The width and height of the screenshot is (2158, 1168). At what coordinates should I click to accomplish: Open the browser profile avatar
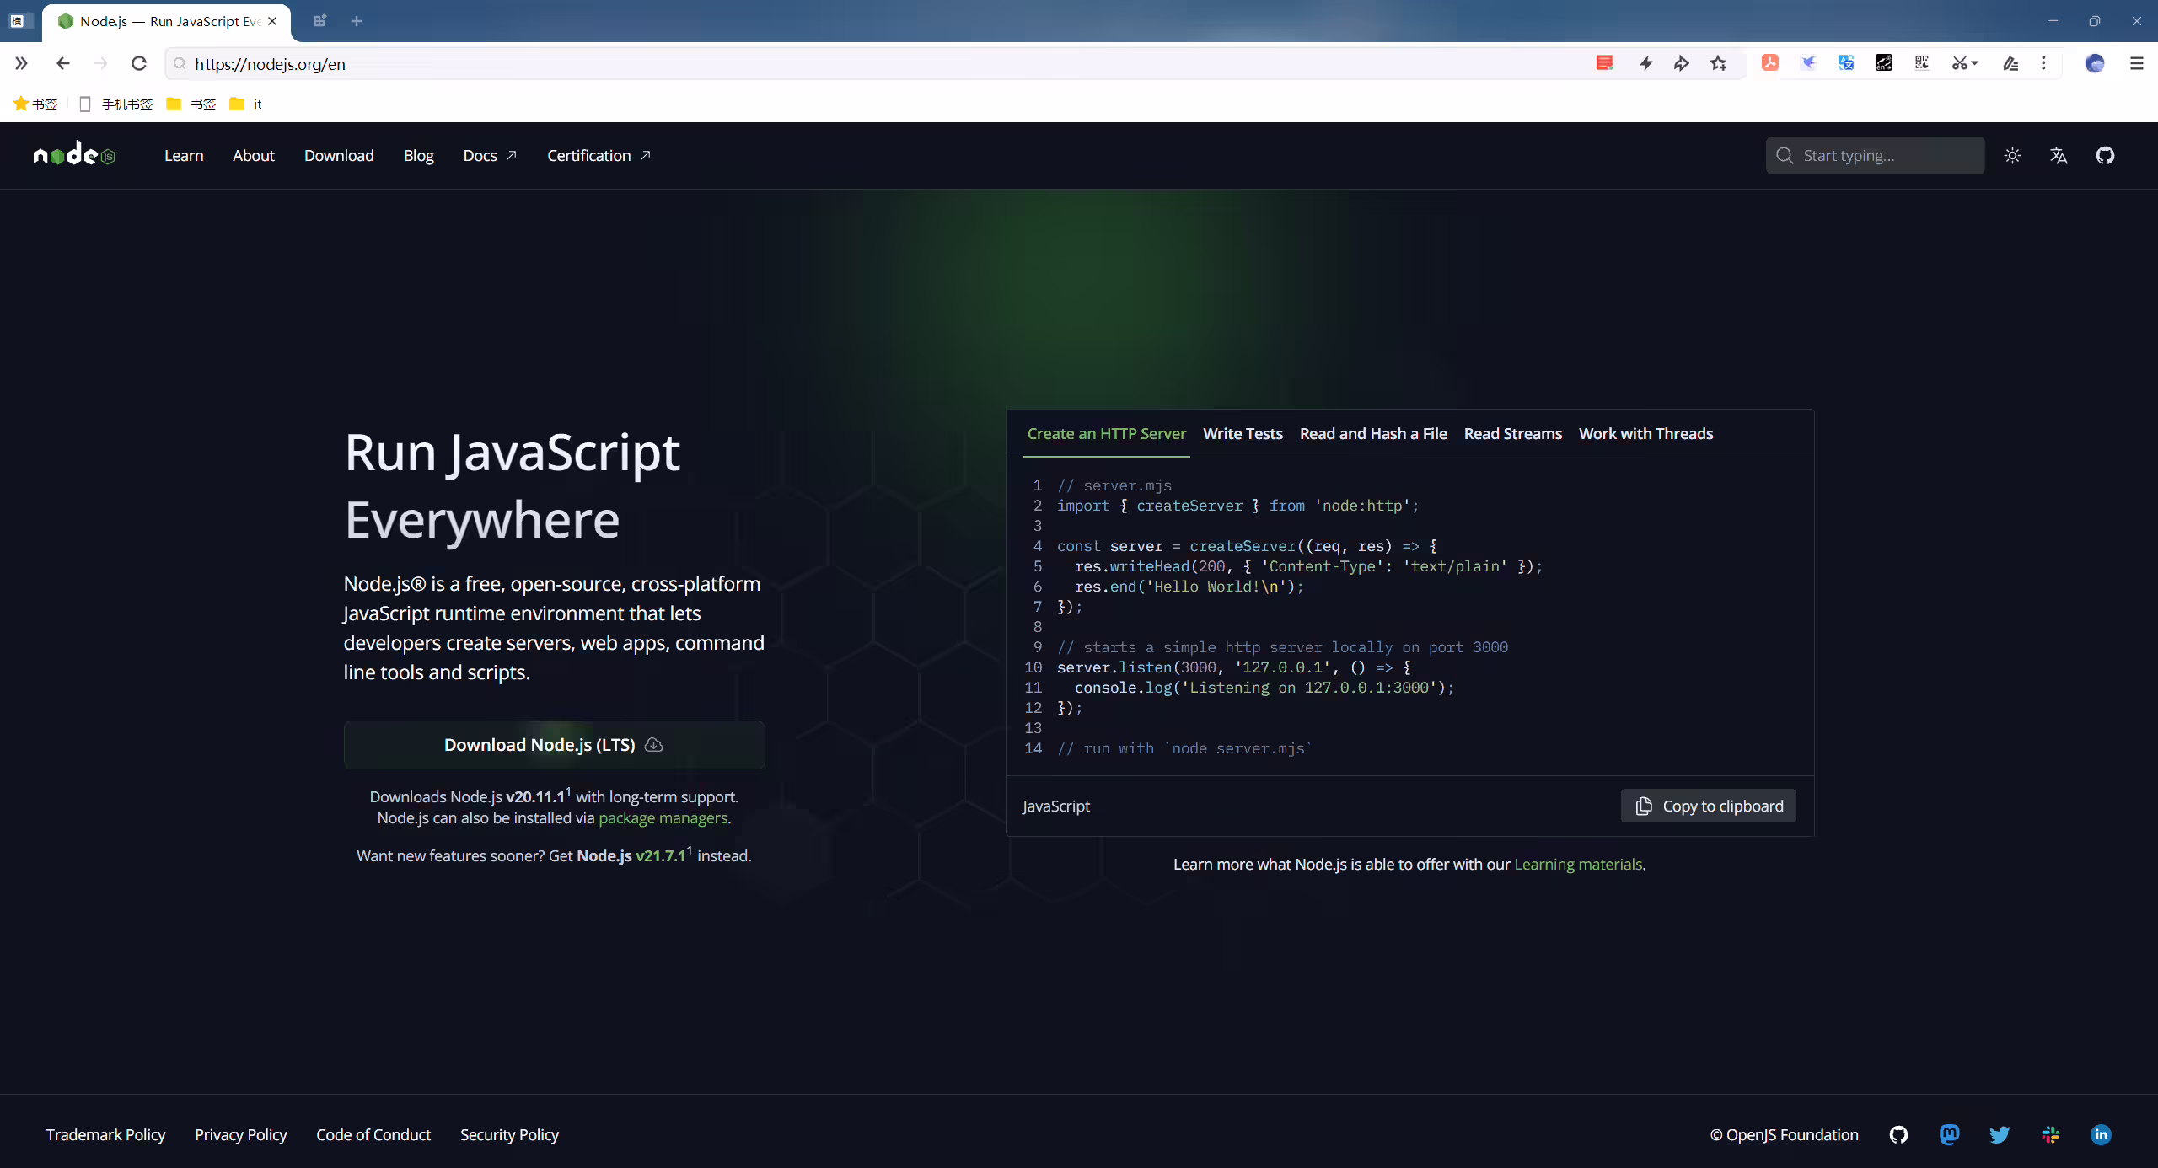[x=2095, y=63]
